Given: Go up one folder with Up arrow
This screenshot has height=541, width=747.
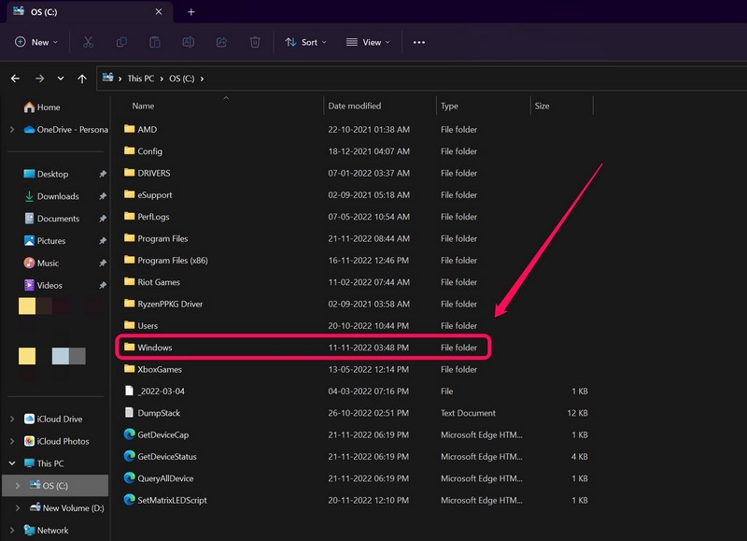Looking at the screenshot, I should (x=82, y=78).
